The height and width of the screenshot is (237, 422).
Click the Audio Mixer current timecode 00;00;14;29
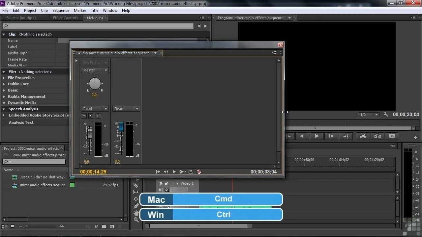point(93,171)
